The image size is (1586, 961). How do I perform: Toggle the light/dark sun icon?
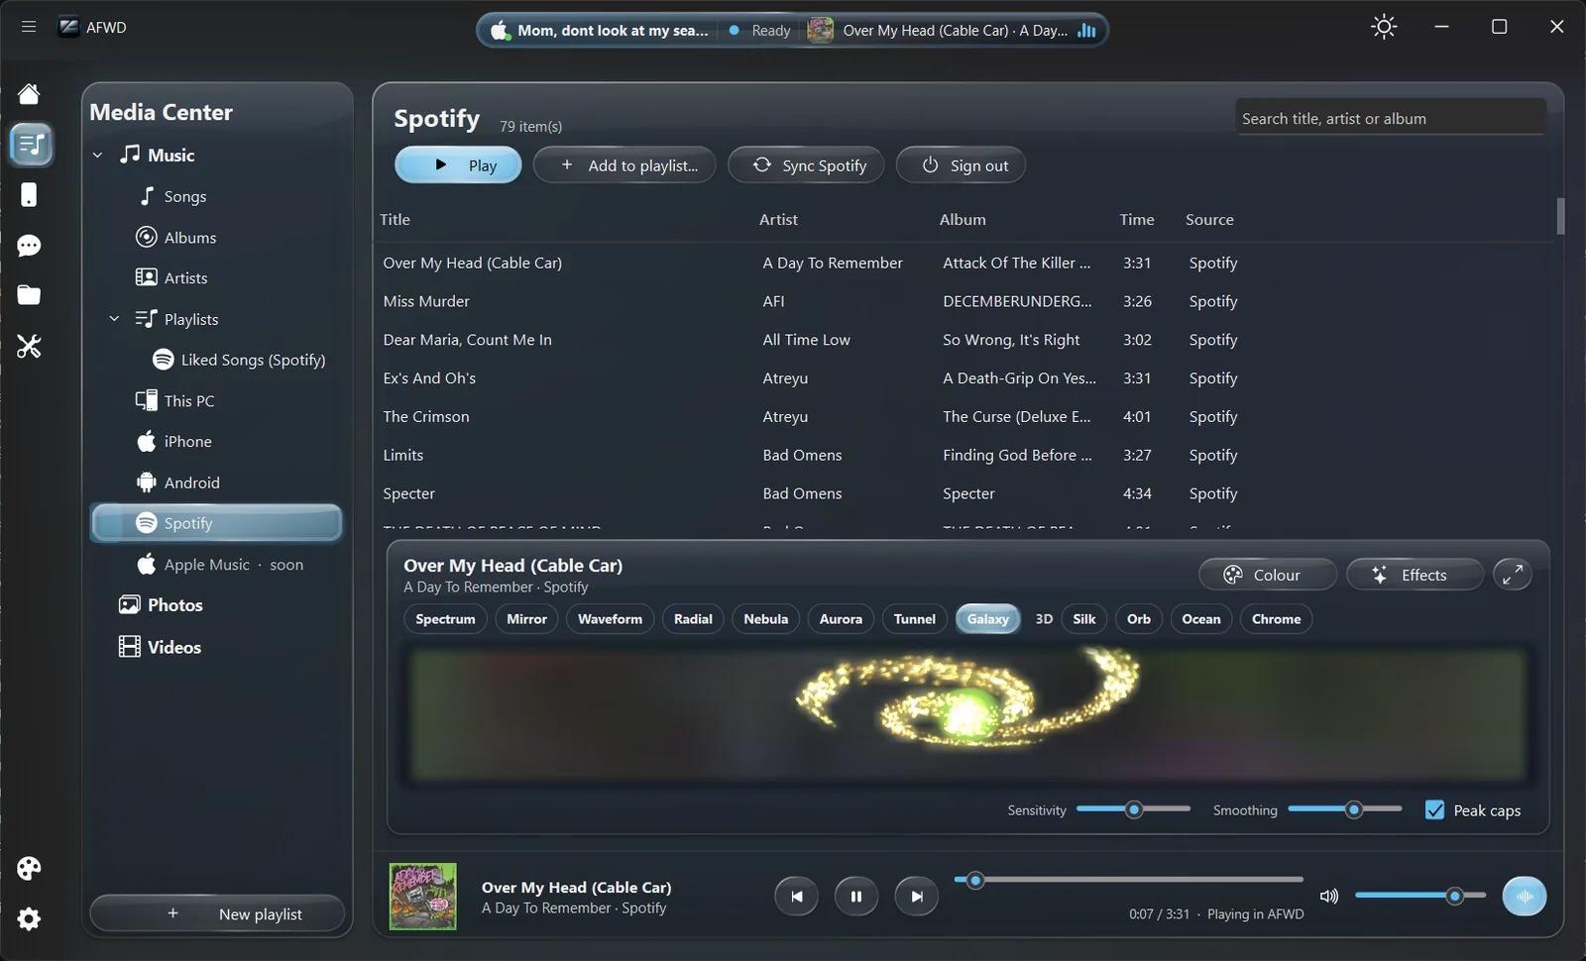pos(1384,27)
